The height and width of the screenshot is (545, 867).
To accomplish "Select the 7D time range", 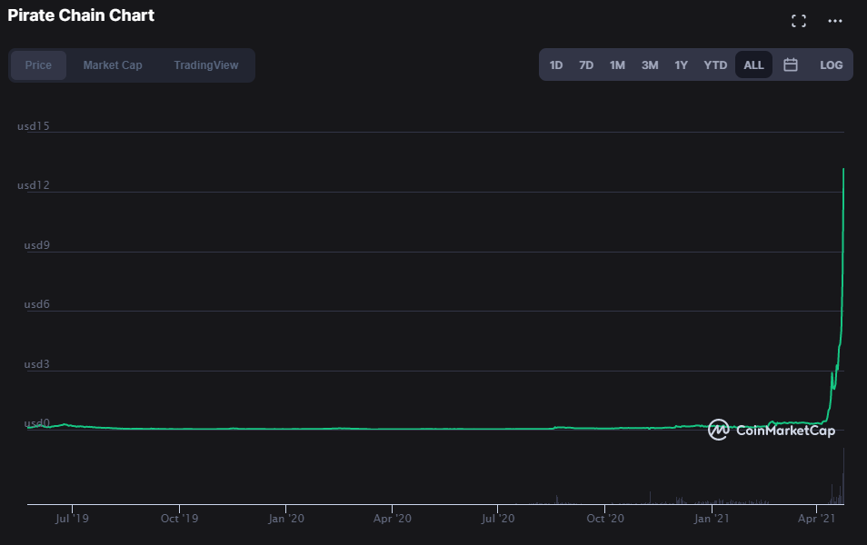I will [586, 65].
